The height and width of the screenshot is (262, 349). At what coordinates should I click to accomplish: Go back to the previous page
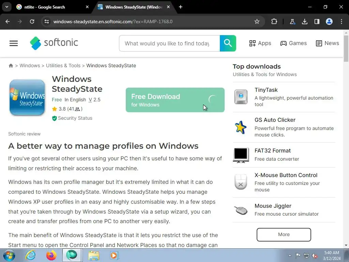7,21
